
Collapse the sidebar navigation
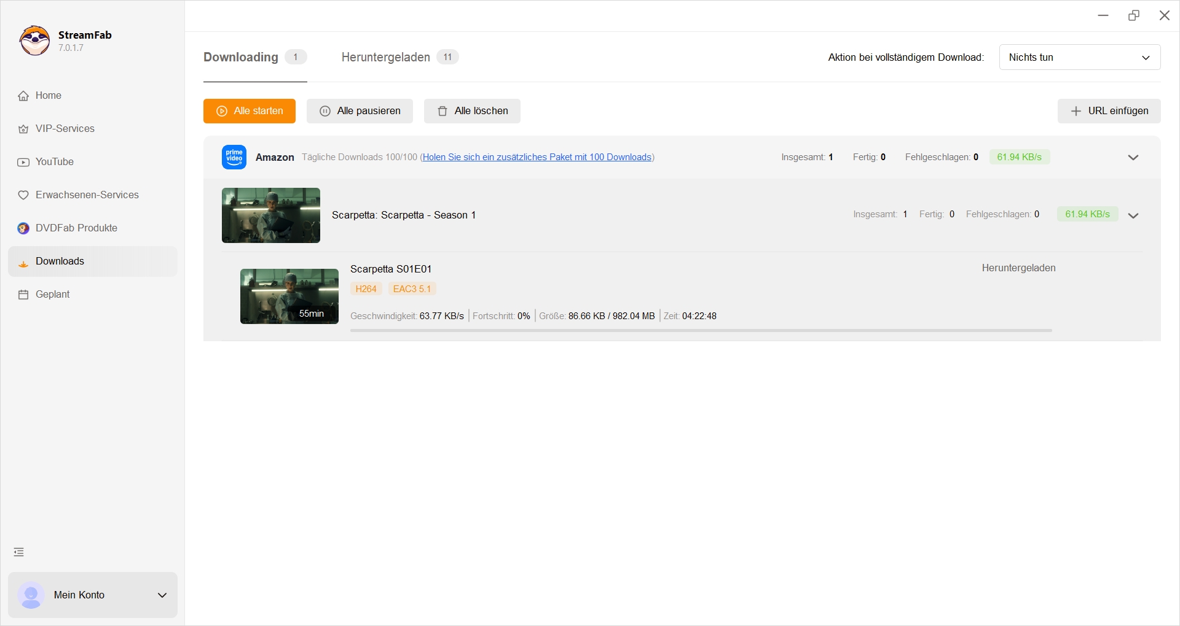point(18,552)
